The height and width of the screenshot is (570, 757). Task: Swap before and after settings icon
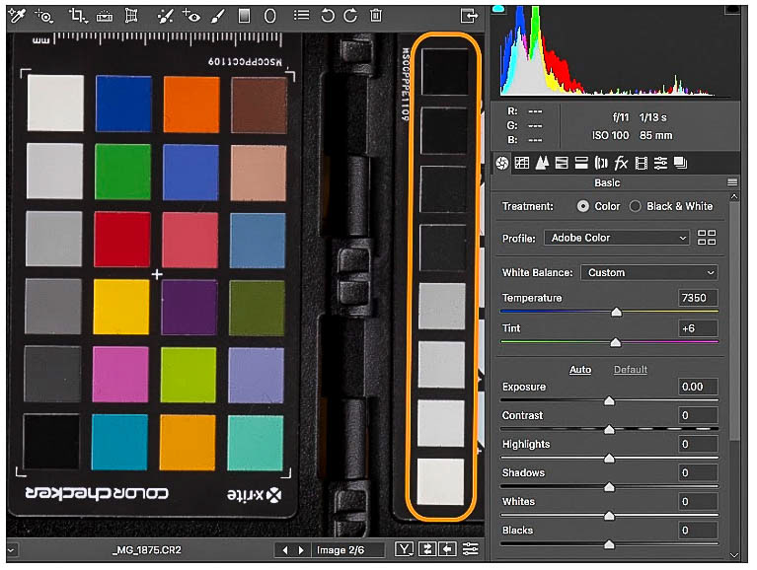tap(426, 549)
